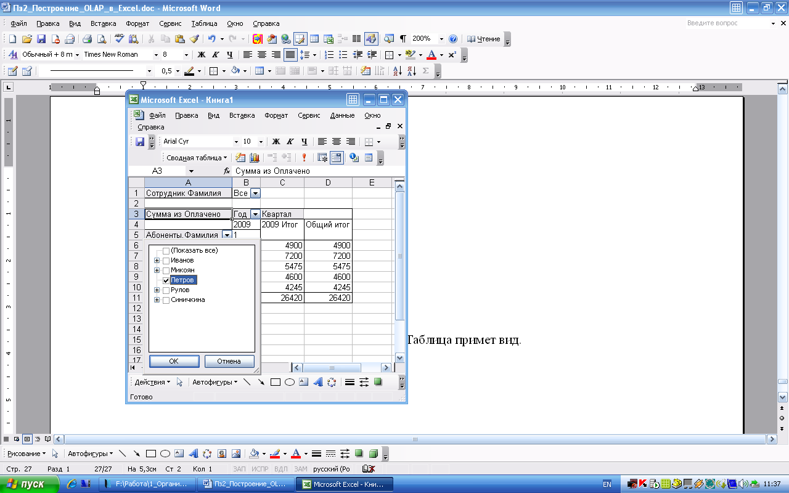Open Word's Рисование drawing menu button
The width and height of the screenshot is (789, 493).
(x=27, y=454)
